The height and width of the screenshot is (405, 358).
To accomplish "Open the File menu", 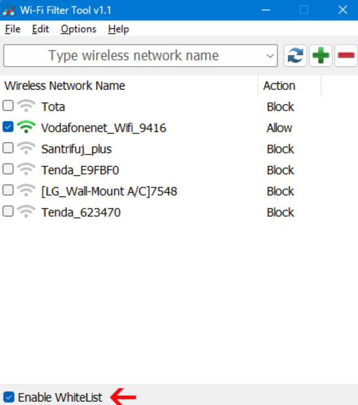I will click(12, 29).
